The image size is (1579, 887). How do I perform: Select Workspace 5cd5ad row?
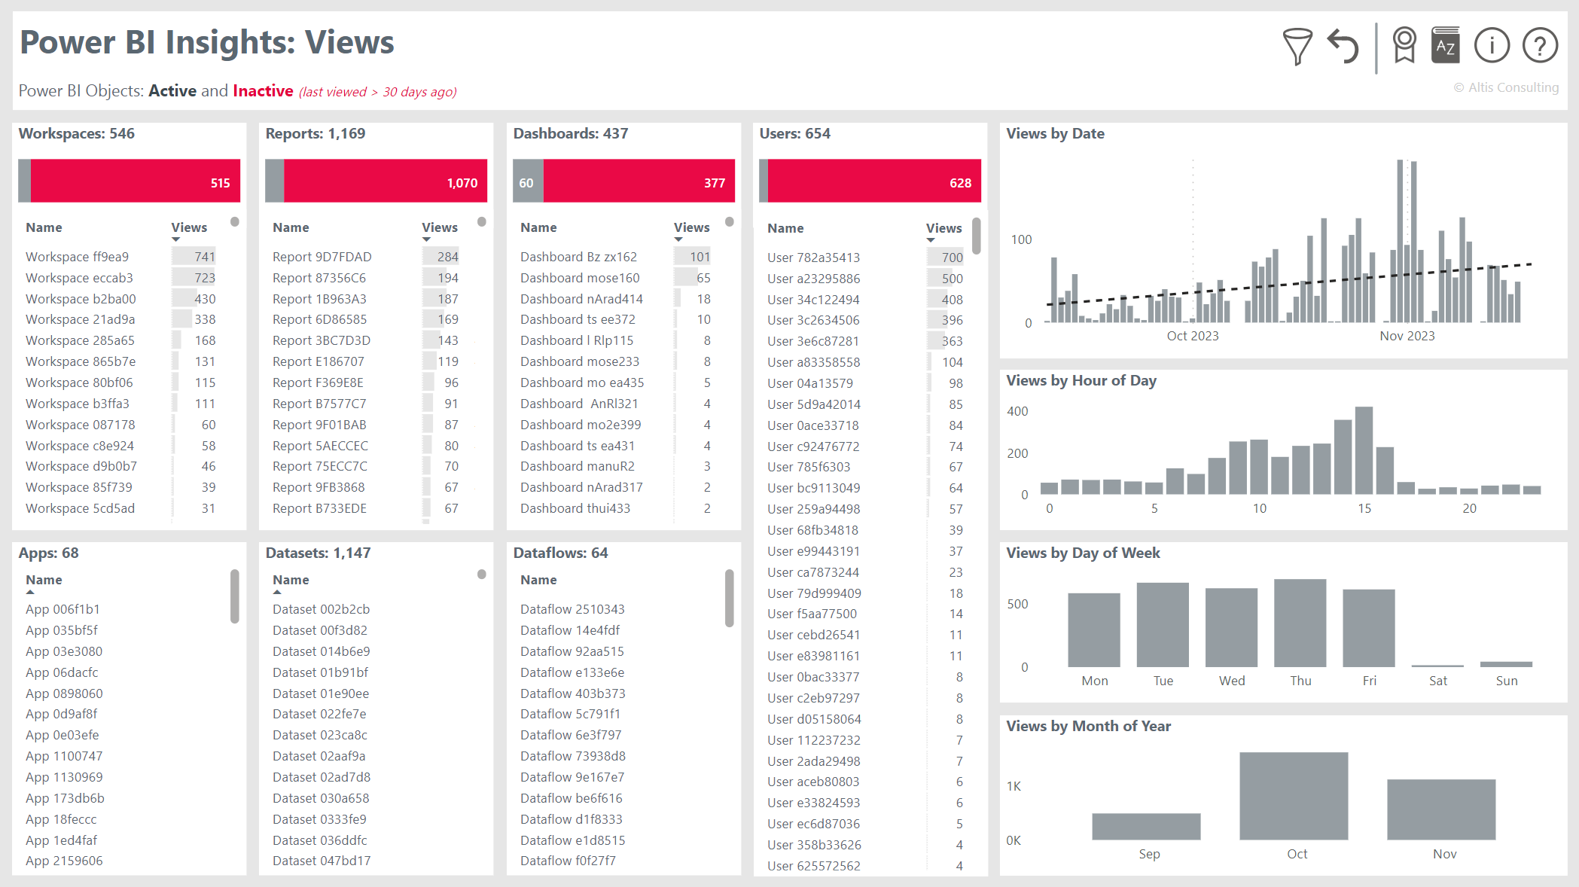120,508
